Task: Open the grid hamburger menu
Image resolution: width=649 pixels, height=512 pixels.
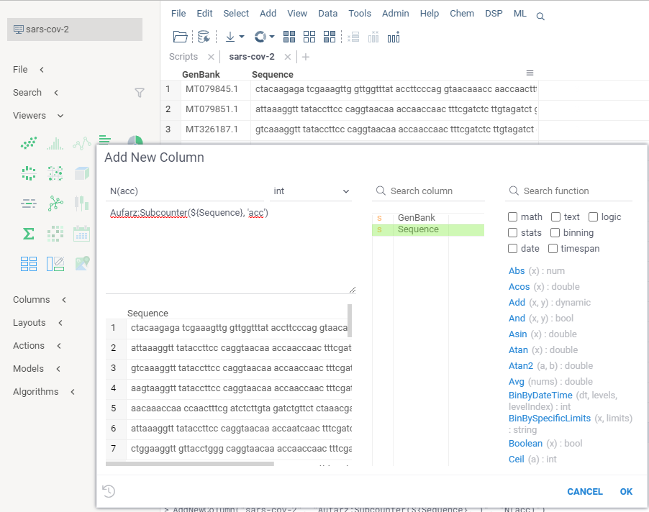Action: coord(530,73)
